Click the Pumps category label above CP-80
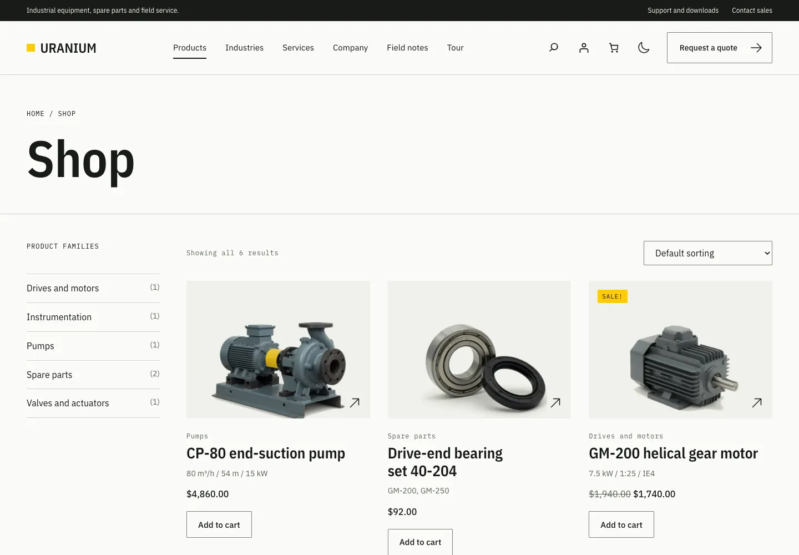The height and width of the screenshot is (555, 799). tap(197, 436)
